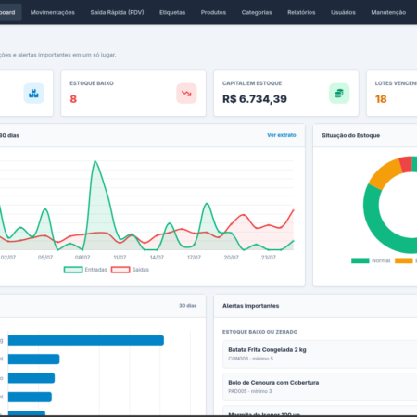The width and height of the screenshot is (417, 417).
Task: Click the Lotes Vencendo value 18
Action: 381,99
